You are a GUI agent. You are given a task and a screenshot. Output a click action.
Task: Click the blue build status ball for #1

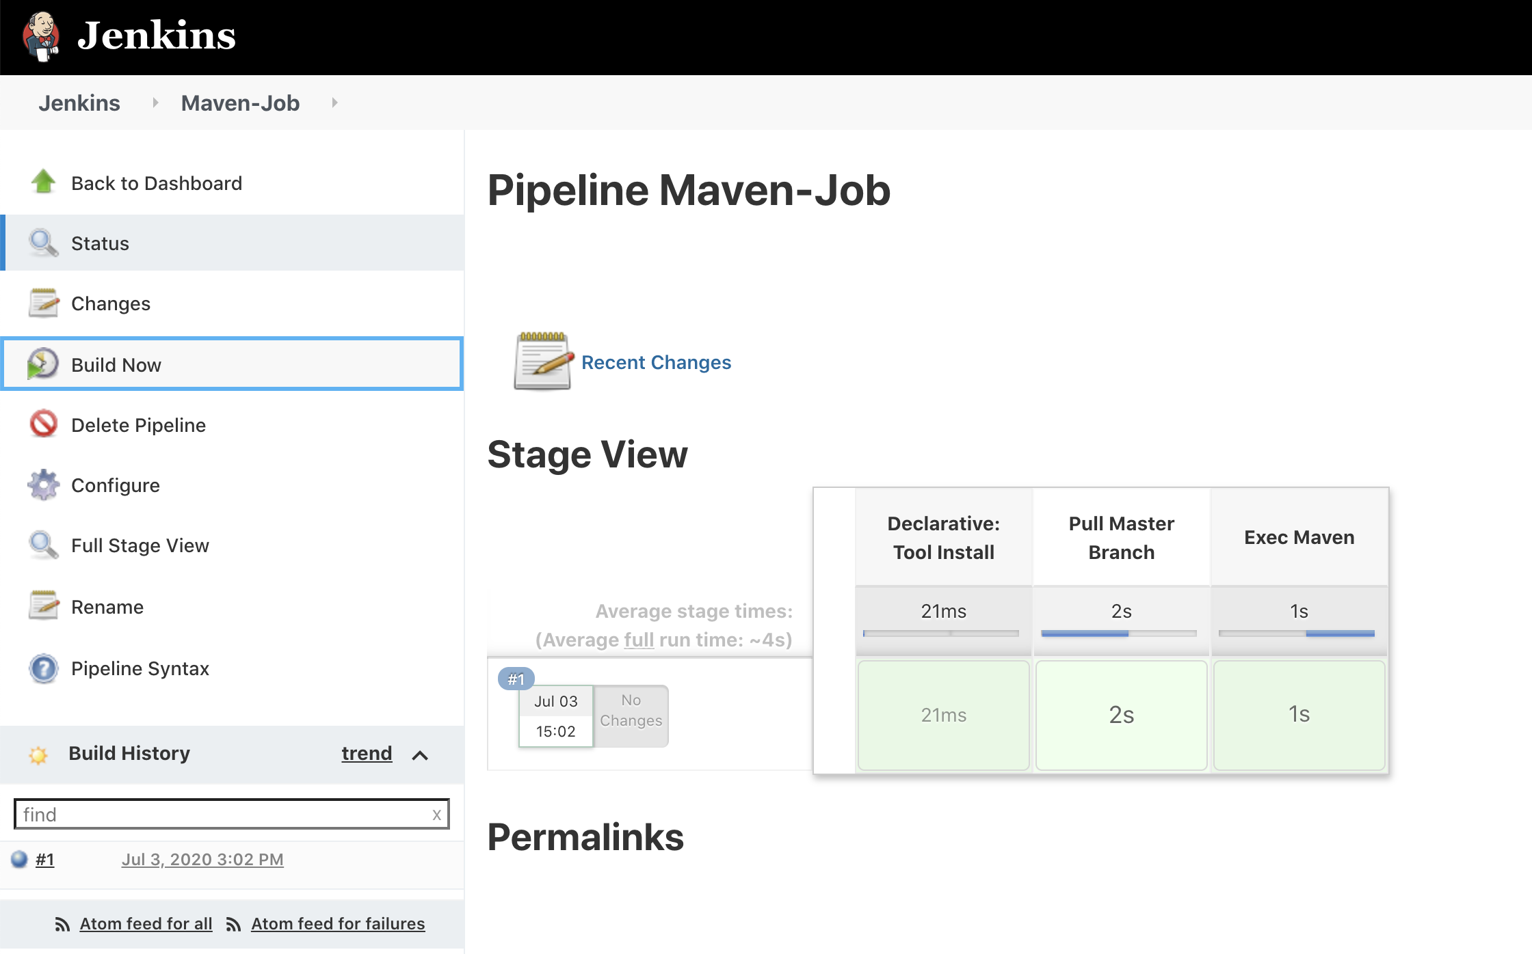click(18, 859)
